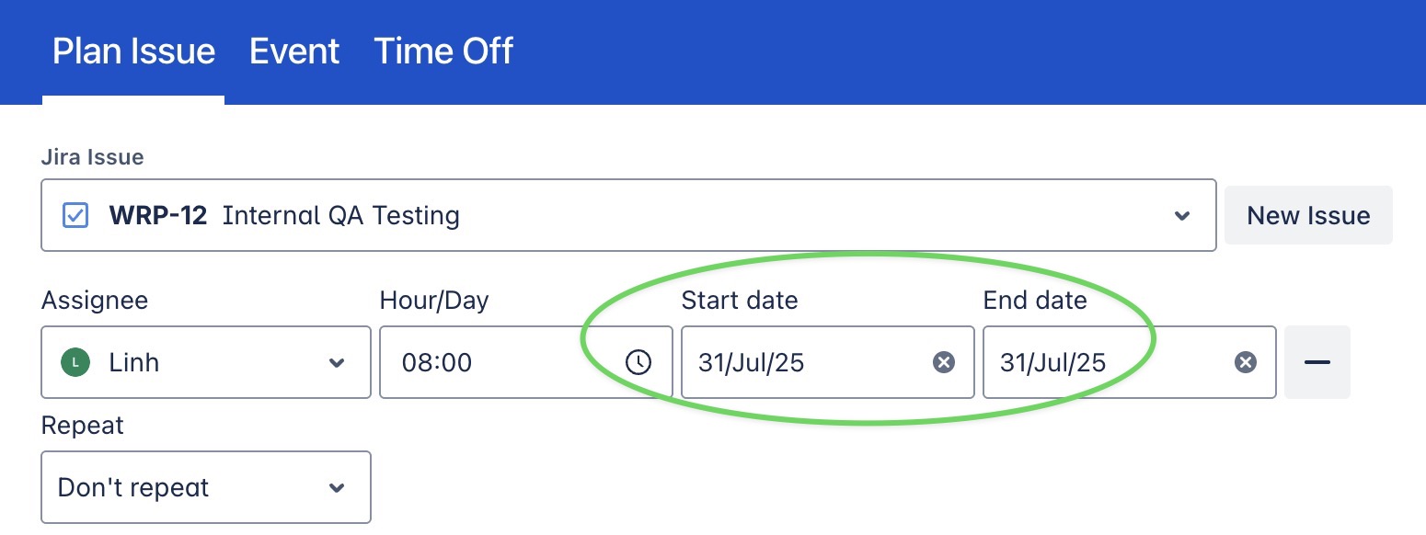Screen dimensions: 1426x535
Task: Expand the Jira Issue chevron arrow
Action: [1182, 216]
